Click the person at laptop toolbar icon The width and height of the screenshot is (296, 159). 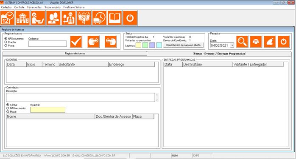38,18
